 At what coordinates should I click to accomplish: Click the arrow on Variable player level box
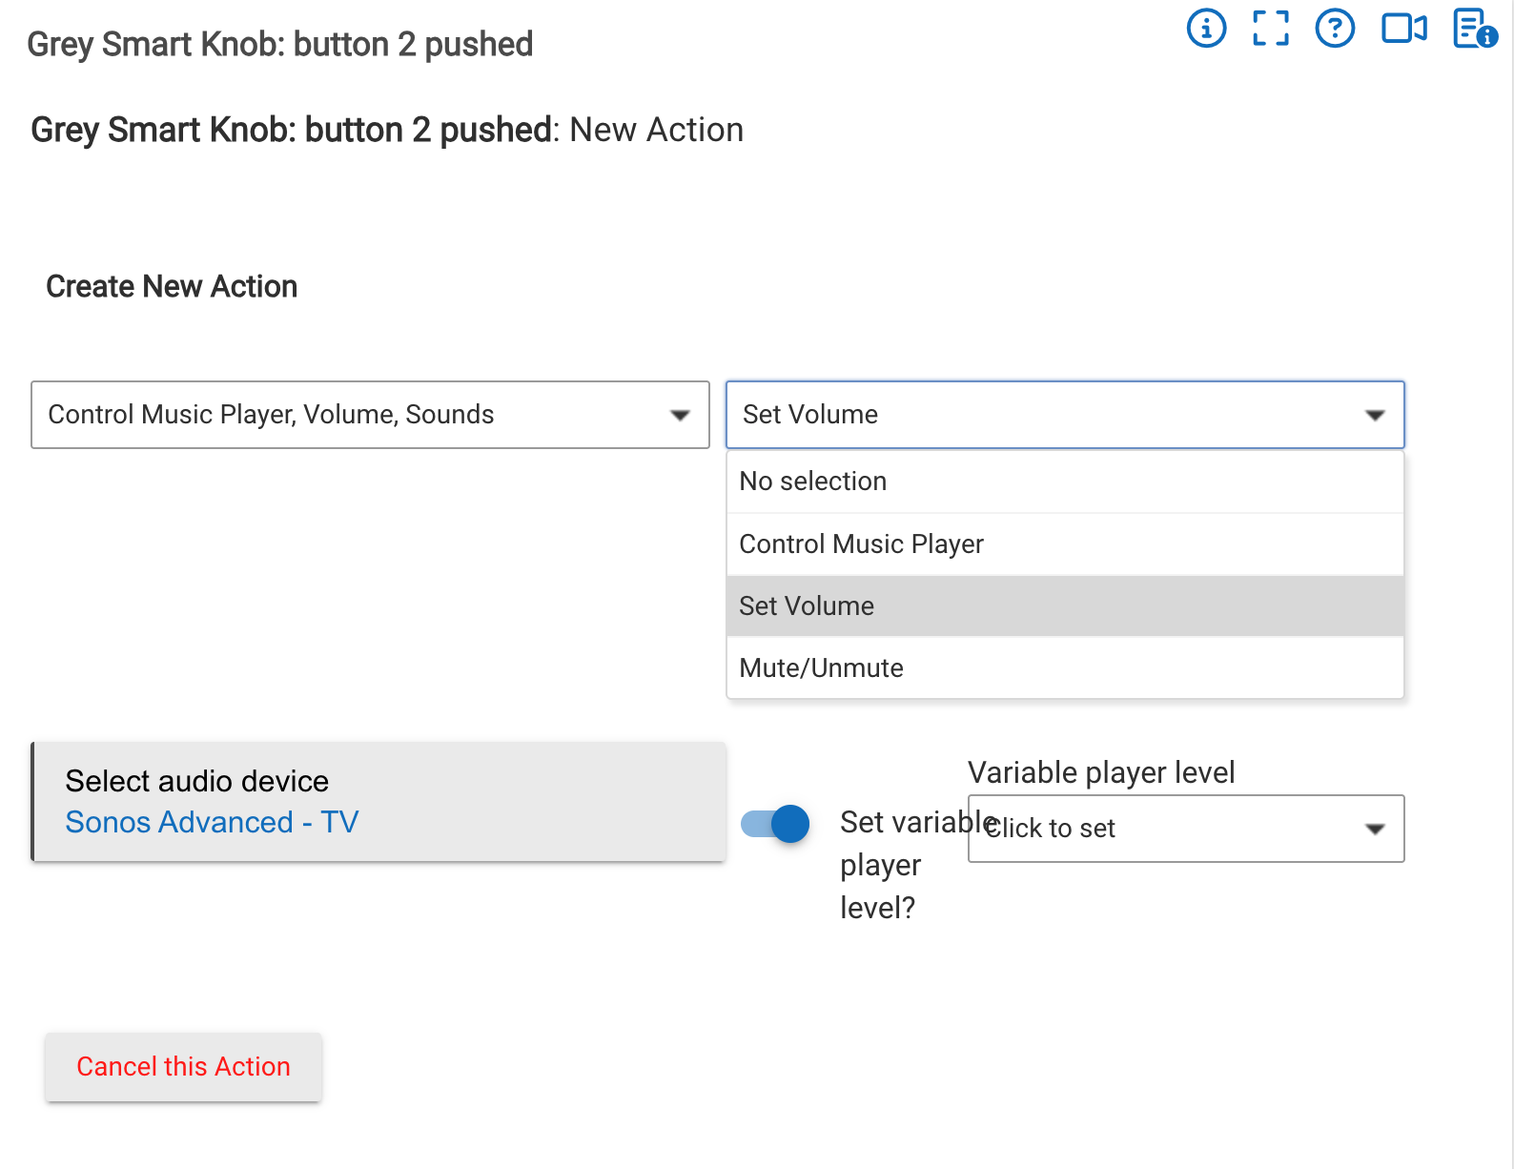pyautogui.click(x=1374, y=829)
